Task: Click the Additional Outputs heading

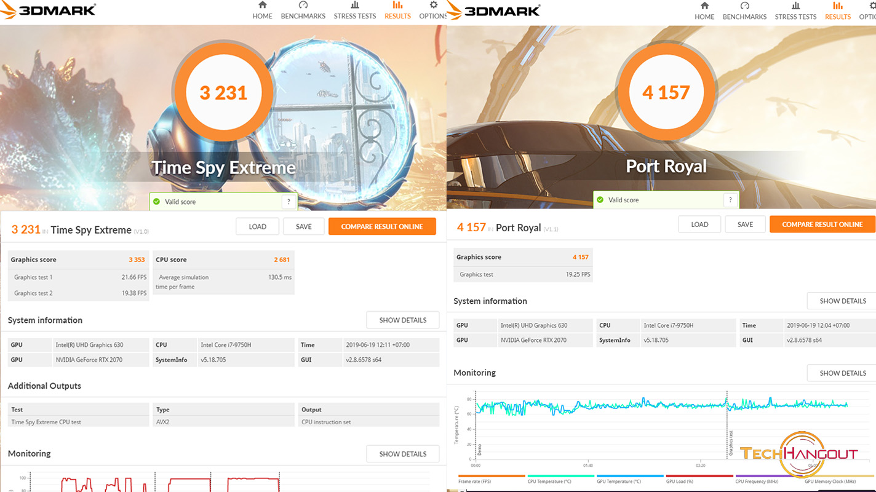Action: click(44, 386)
